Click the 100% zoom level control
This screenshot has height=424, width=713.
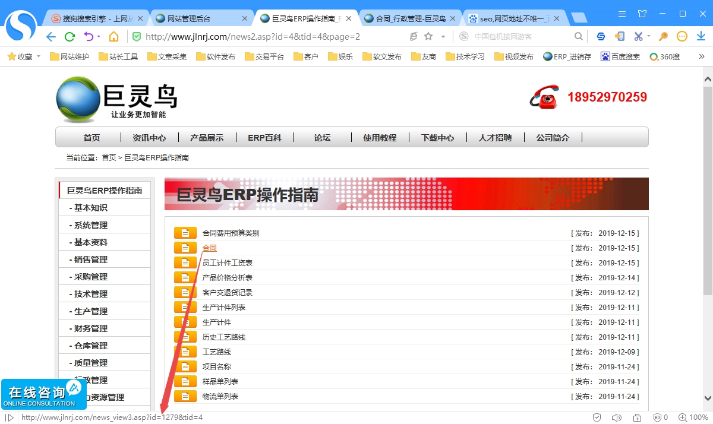pos(693,417)
